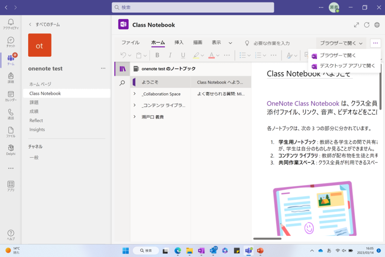Open the OneNote Class Notebook hyperlink
The height and width of the screenshot is (257, 385).
303,103
